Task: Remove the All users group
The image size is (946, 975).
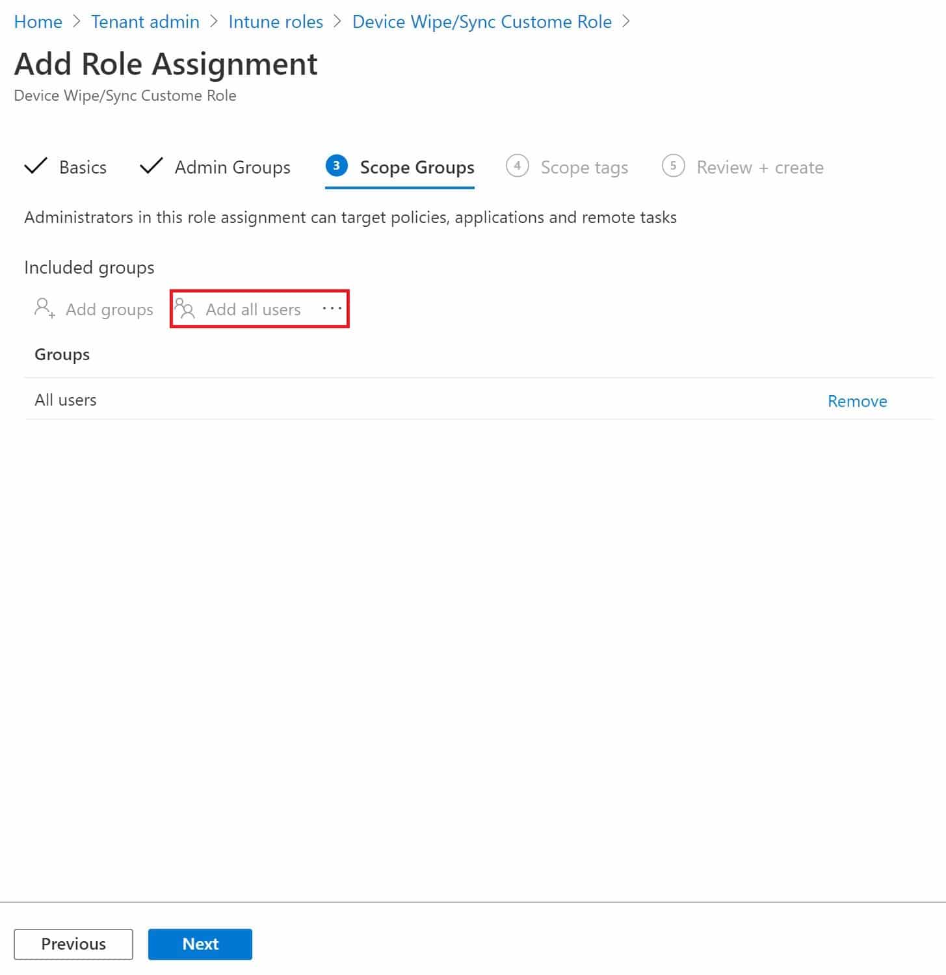Action: [x=857, y=400]
